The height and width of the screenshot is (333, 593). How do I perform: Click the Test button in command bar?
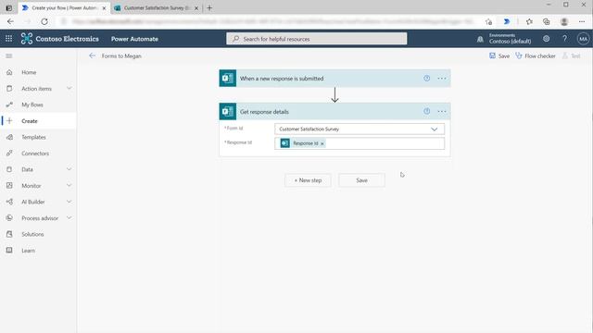tap(571, 55)
